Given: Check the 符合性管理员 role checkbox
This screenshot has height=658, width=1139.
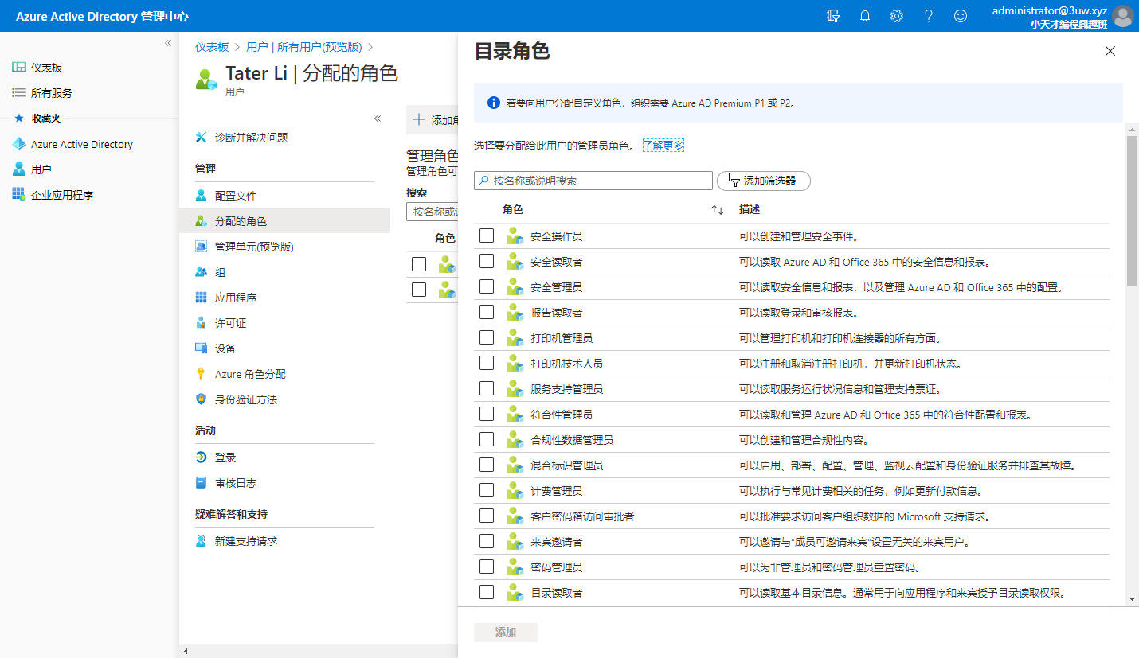Looking at the screenshot, I should pos(487,414).
